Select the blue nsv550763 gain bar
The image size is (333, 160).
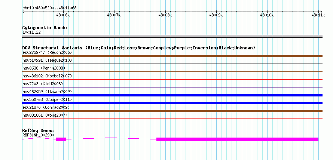pos(172,103)
